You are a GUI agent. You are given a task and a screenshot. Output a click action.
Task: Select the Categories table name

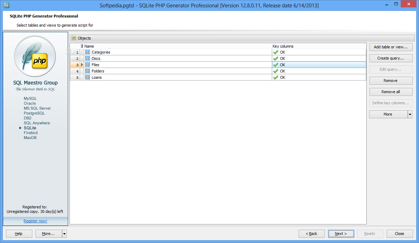(101, 52)
